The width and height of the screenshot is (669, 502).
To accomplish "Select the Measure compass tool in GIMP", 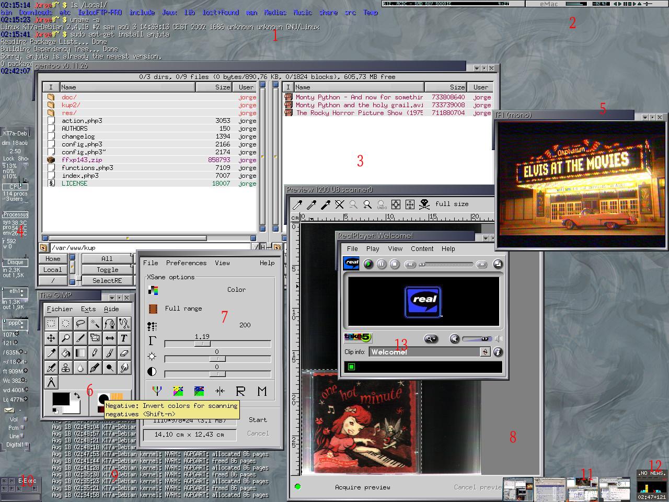I will click(x=51, y=382).
